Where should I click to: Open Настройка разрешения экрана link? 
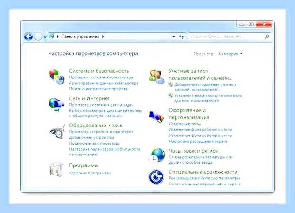(198, 141)
